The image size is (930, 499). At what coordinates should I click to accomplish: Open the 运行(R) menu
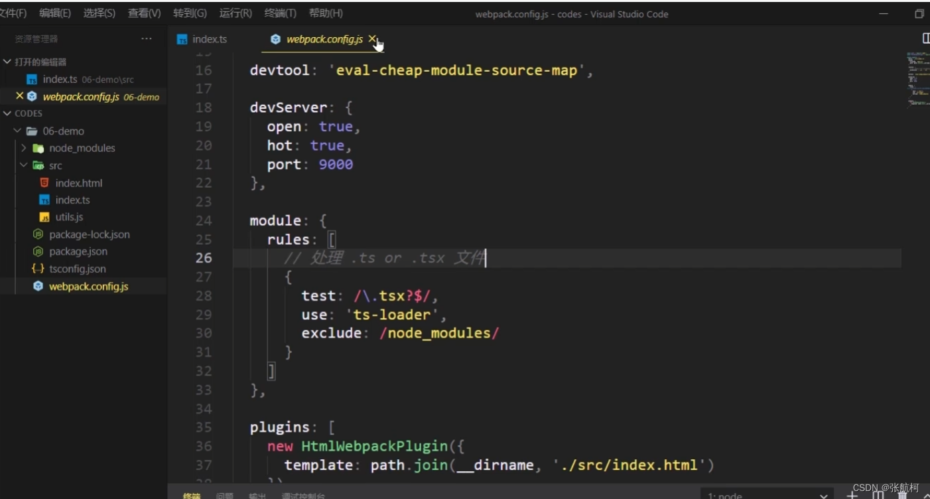tap(235, 13)
